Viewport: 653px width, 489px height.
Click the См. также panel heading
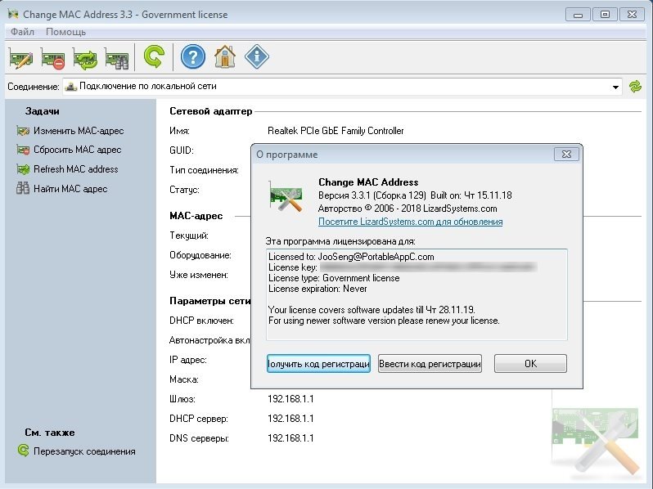50,433
